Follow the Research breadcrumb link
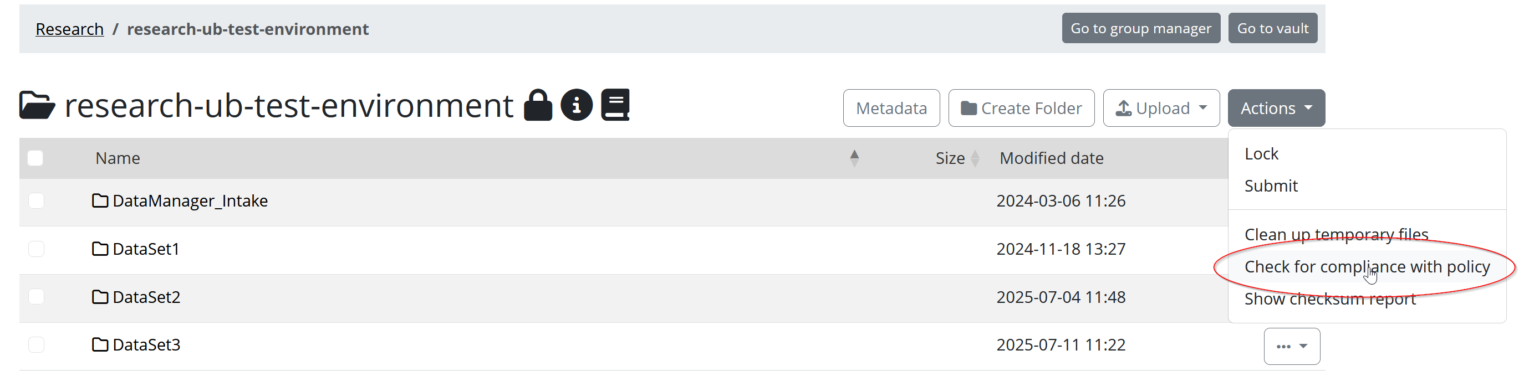The width and height of the screenshot is (1524, 371). (x=69, y=29)
